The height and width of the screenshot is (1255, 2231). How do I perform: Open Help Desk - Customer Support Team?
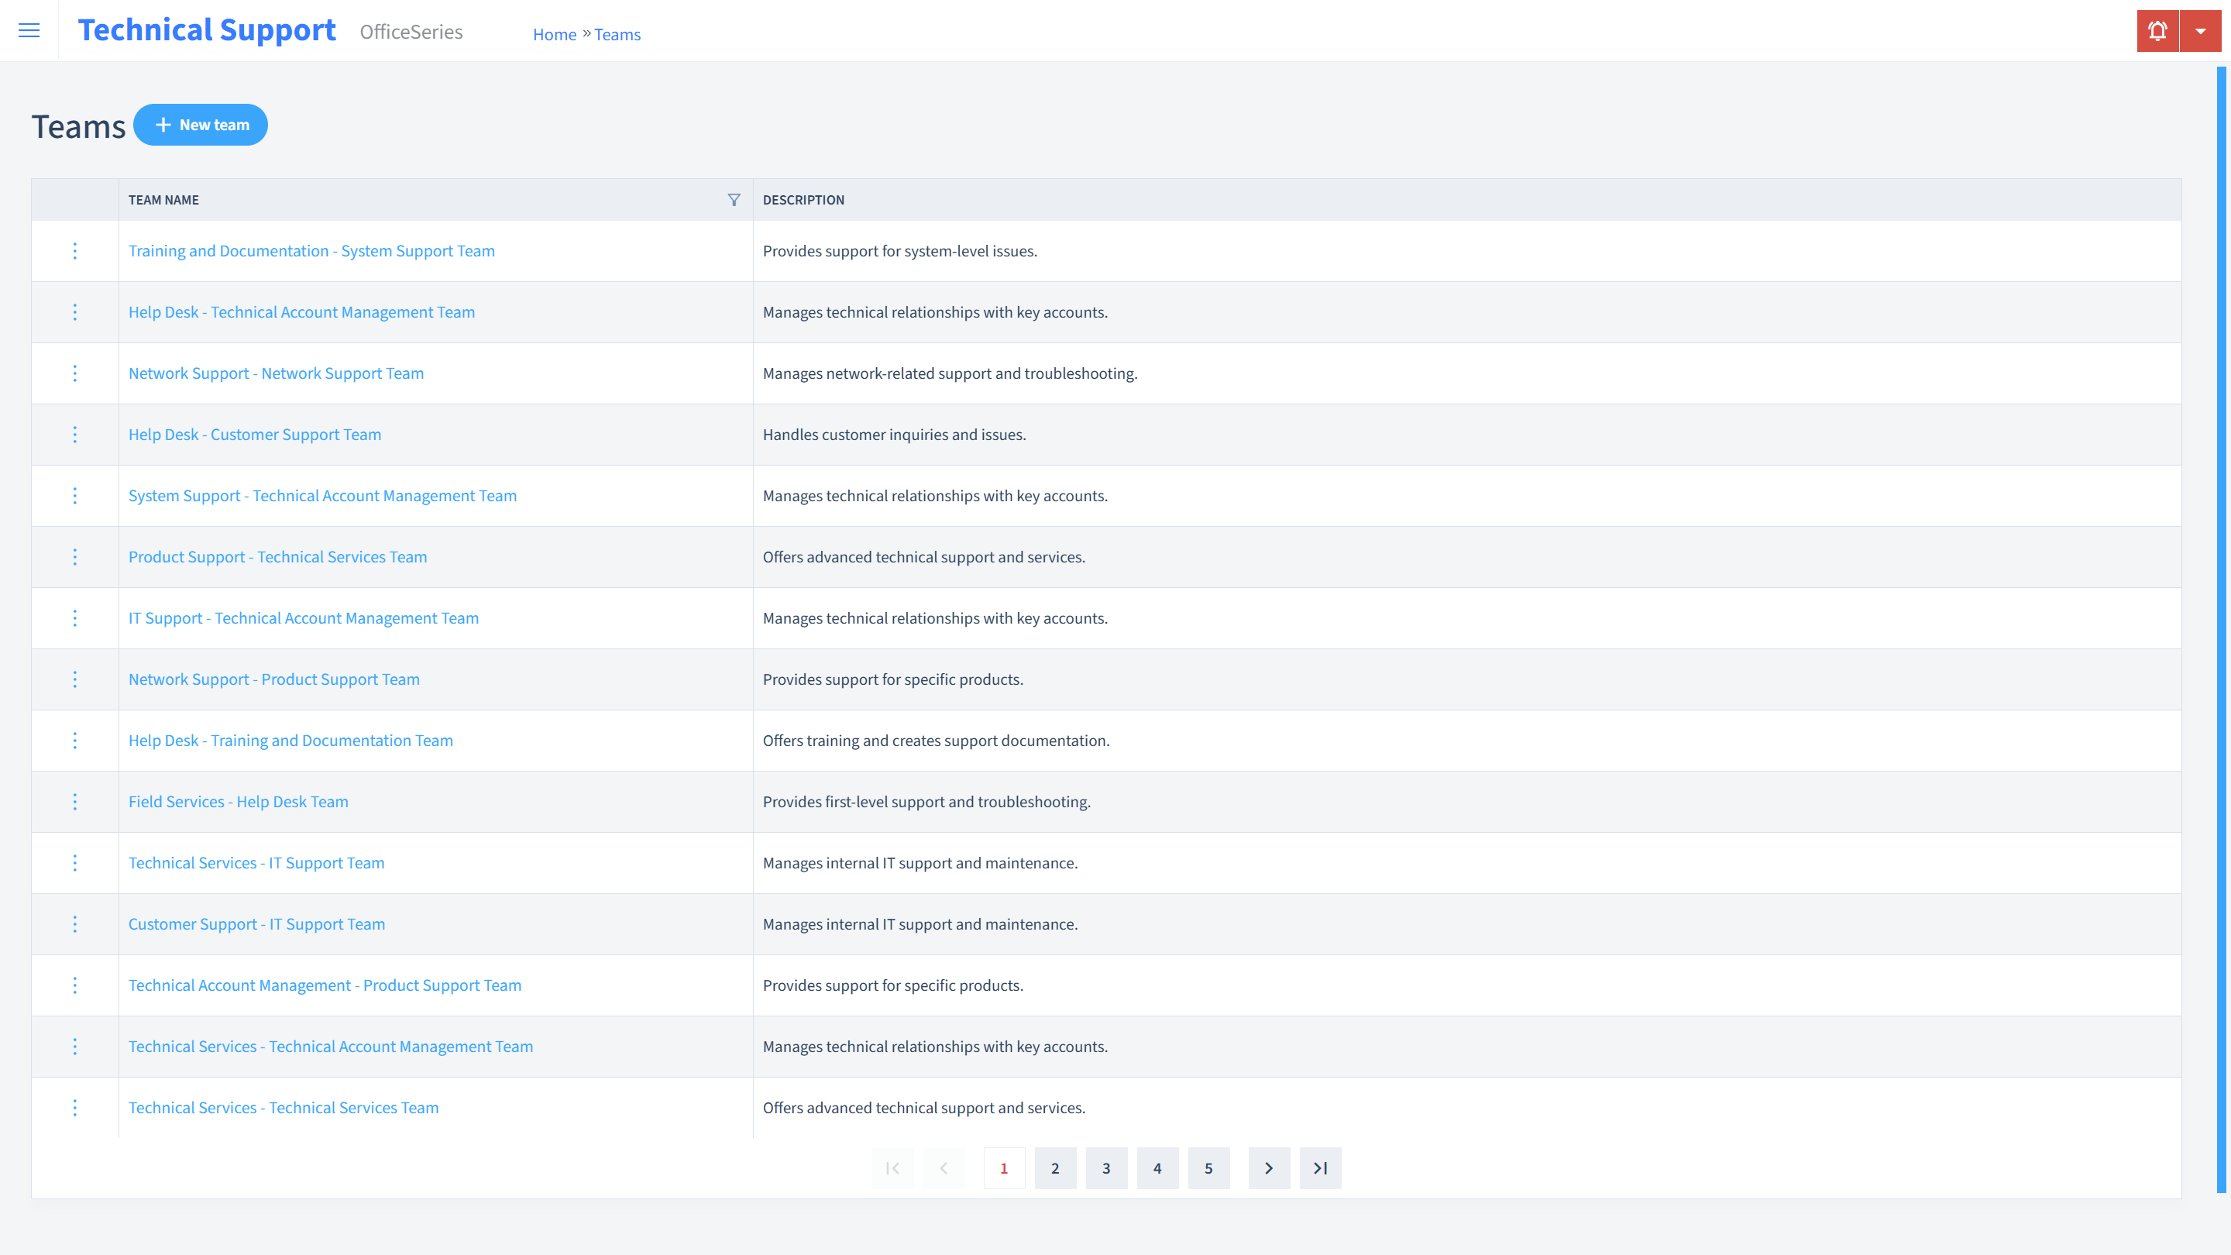tap(254, 434)
